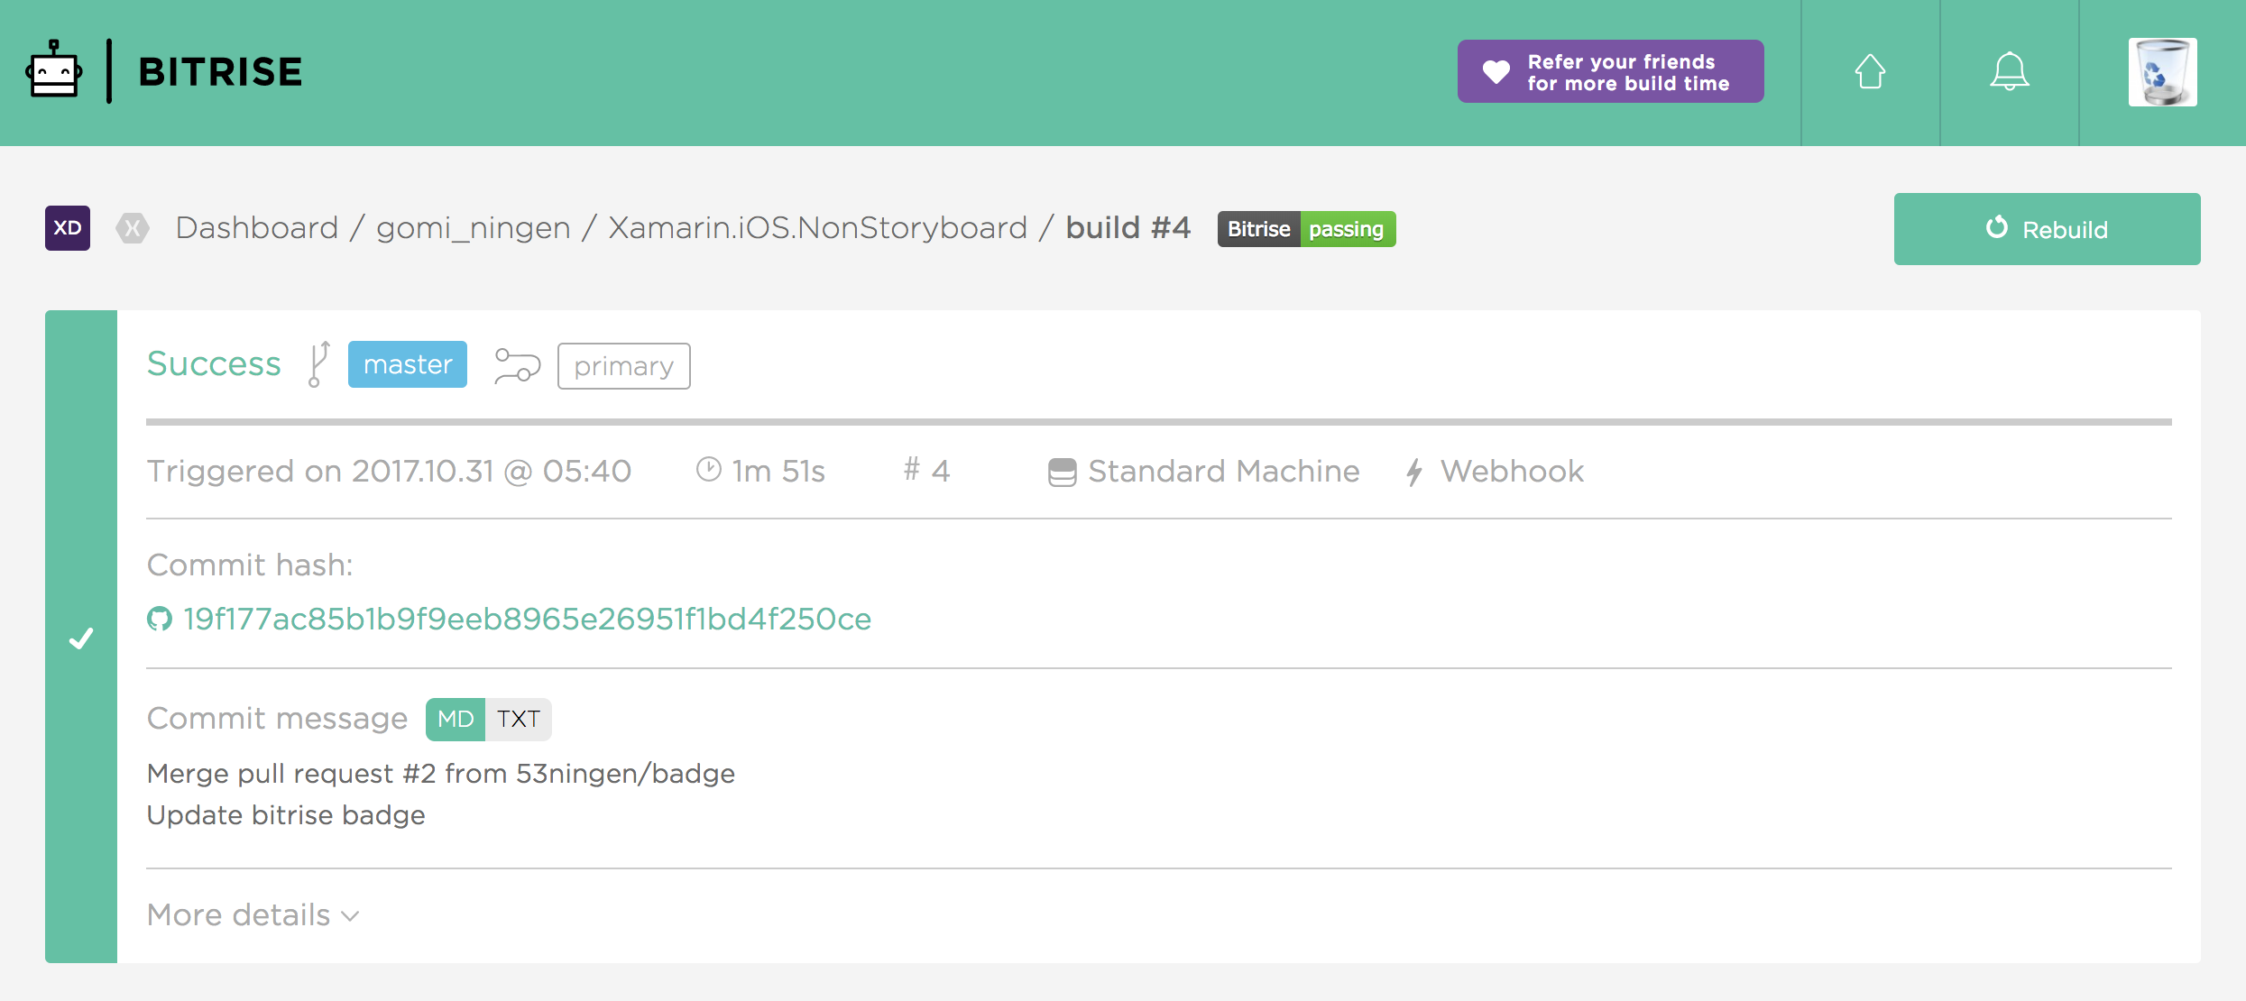Open notifications bell
Viewport: 2246px width, 1001px height.
2009,71
